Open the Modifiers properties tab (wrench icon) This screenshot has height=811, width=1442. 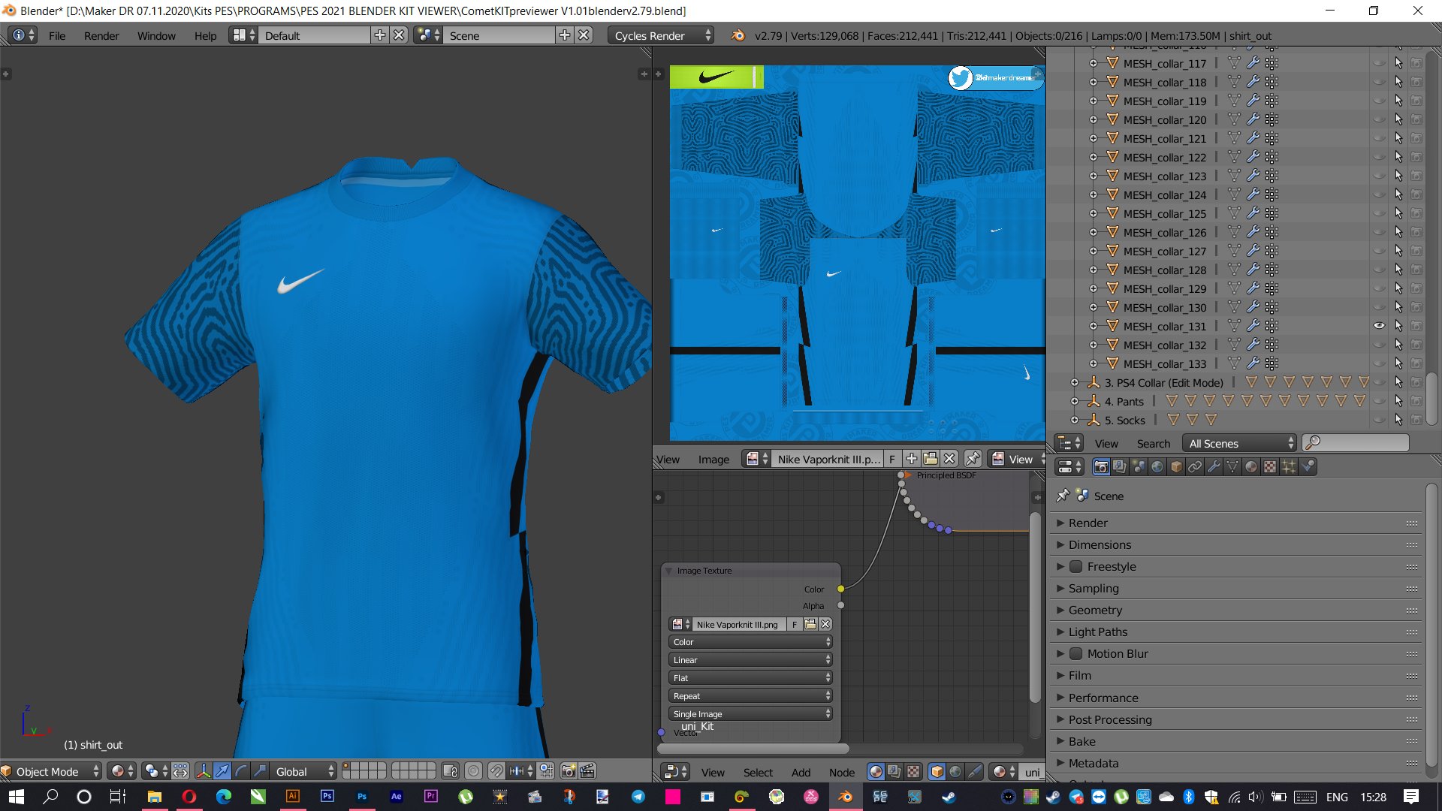pos(1214,467)
